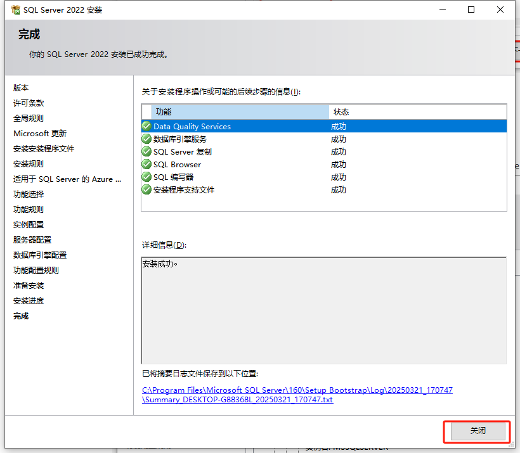This screenshot has width=520, height=453.
Task: Click the 安装成功 message text
Action: (160, 264)
